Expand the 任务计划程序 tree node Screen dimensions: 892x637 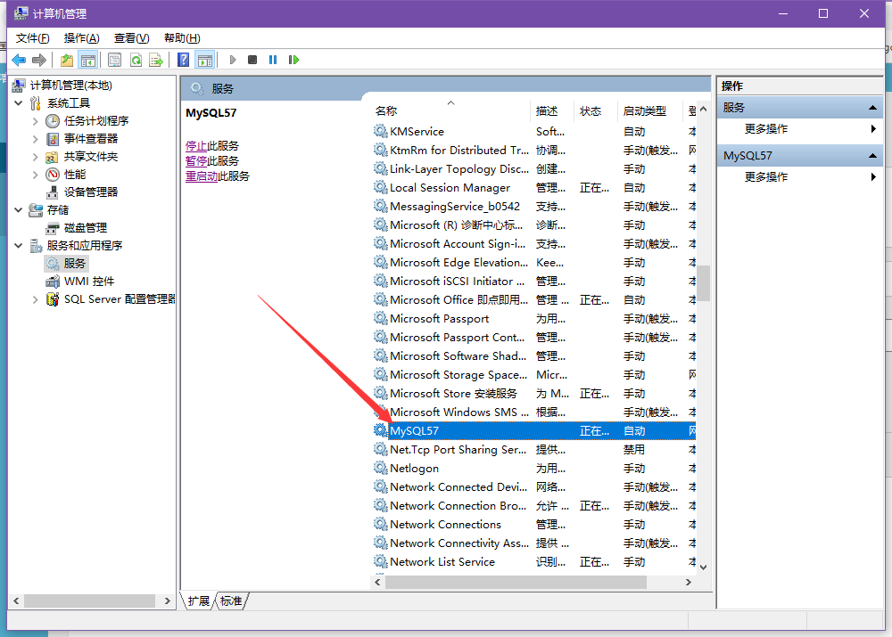pos(35,121)
